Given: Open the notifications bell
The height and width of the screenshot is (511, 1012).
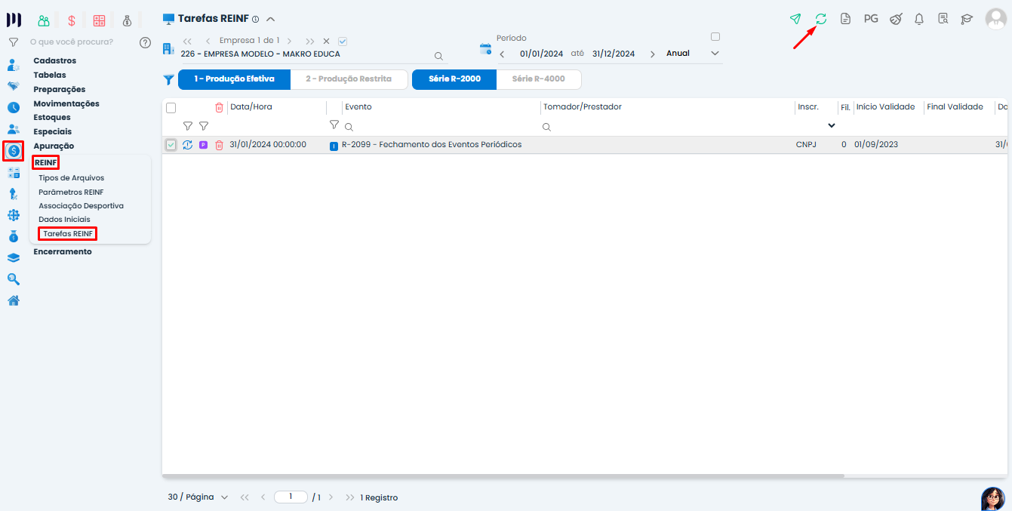Looking at the screenshot, I should 919,19.
